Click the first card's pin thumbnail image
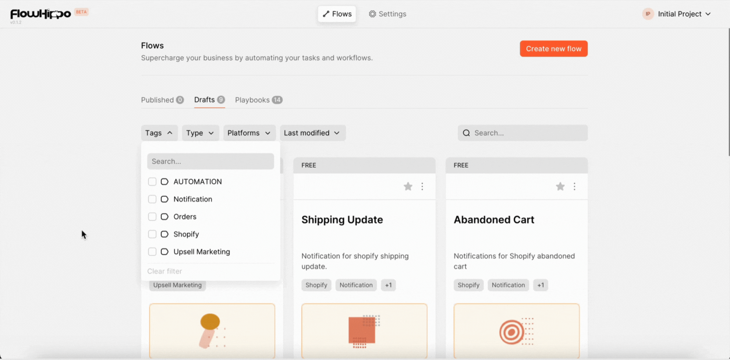The image size is (730, 360). [212, 331]
